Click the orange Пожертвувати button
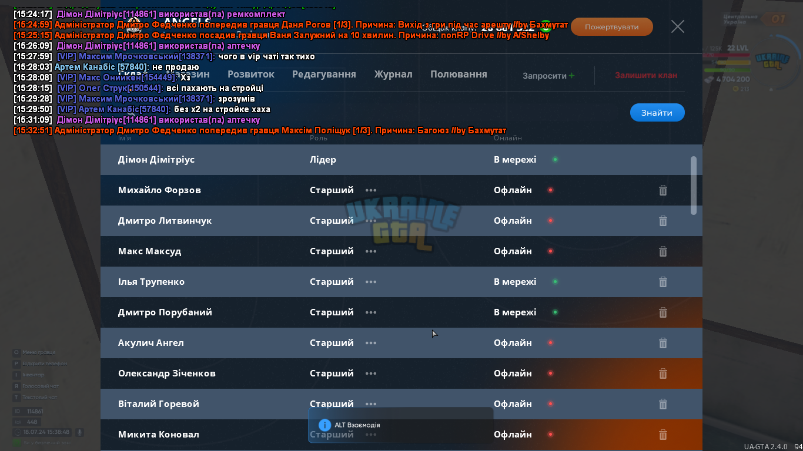Viewport: 803px width, 451px height. tap(612, 27)
